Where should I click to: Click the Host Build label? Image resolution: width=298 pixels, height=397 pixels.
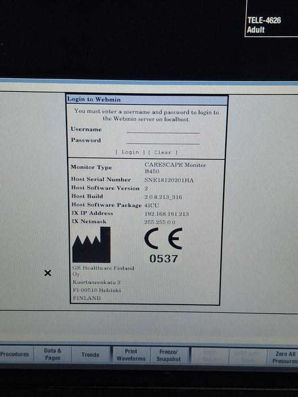pyautogui.click(x=87, y=196)
